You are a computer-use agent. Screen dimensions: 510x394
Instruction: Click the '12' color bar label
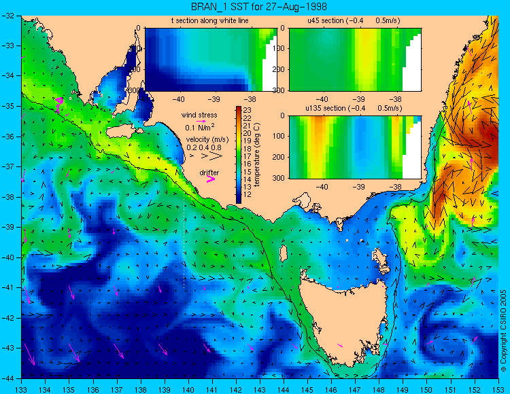click(248, 194)
